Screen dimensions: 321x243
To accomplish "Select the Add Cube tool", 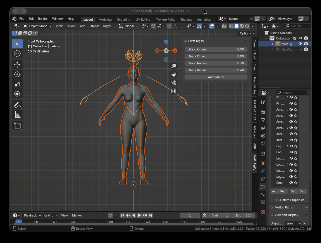I will (x=17, y=126).
